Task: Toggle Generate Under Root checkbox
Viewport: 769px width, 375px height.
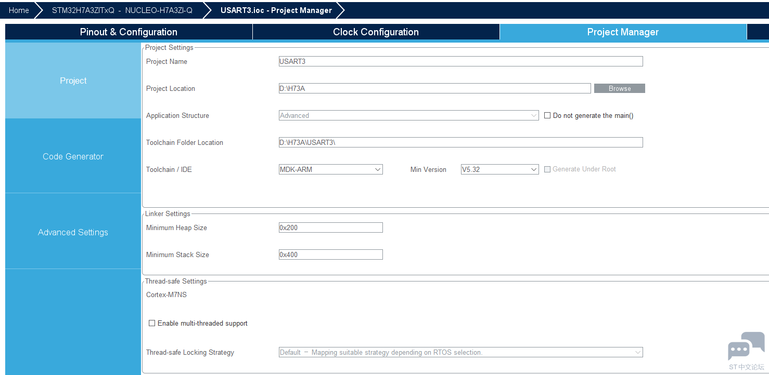Action: [547, 169]
